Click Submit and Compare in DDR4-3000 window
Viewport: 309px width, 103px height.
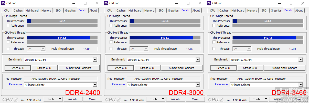coord(182,68)
